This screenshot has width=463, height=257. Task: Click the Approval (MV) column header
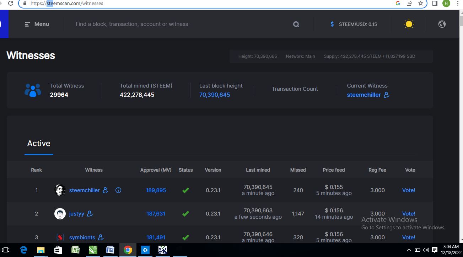pyautogui.click(x=156, y=170)
